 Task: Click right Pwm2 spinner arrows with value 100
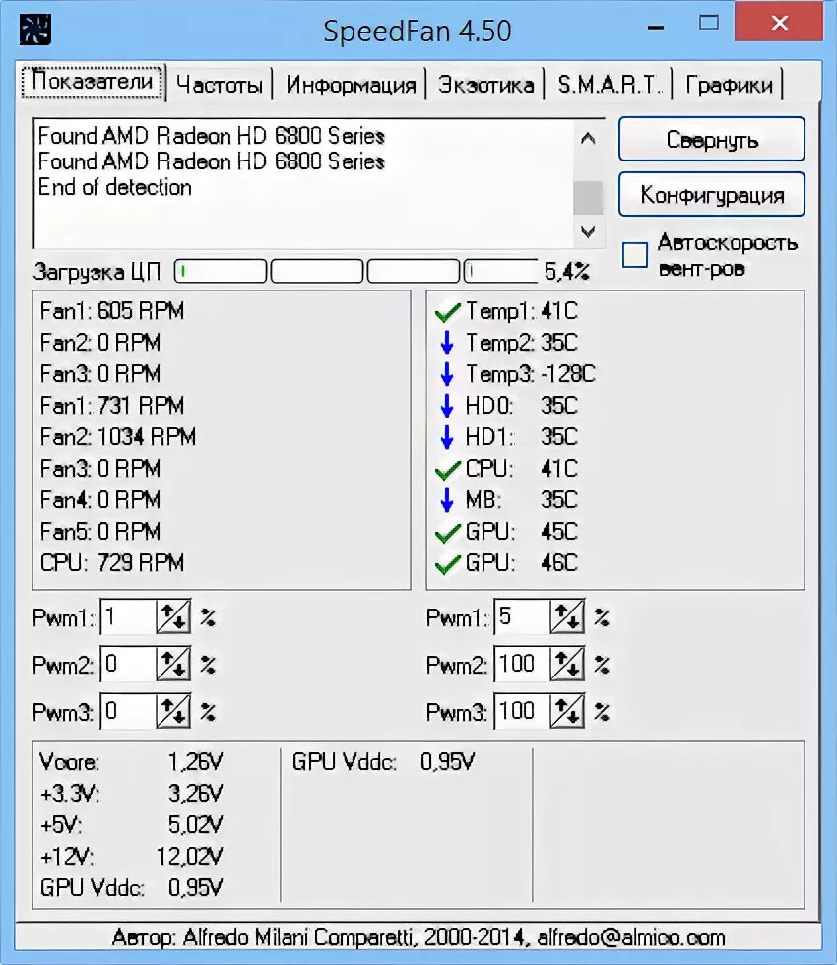point(567,664)
